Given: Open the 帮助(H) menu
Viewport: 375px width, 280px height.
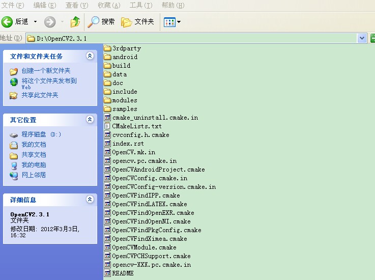Looking at the screenshot, I should point(173,5).
